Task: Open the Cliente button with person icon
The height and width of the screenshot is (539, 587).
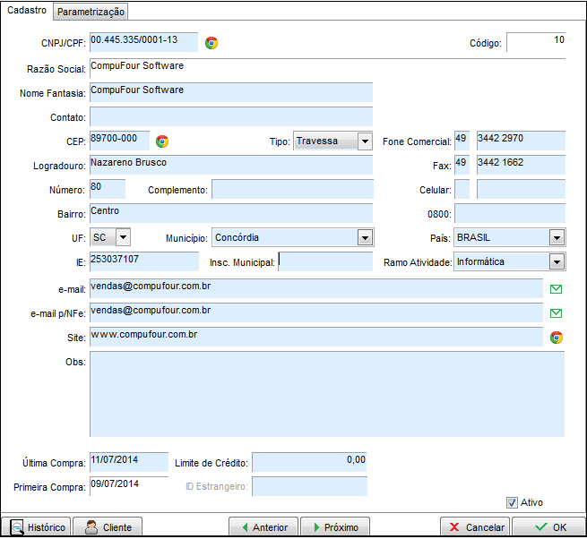Action: pyautogui.click(x=108, y=527)
